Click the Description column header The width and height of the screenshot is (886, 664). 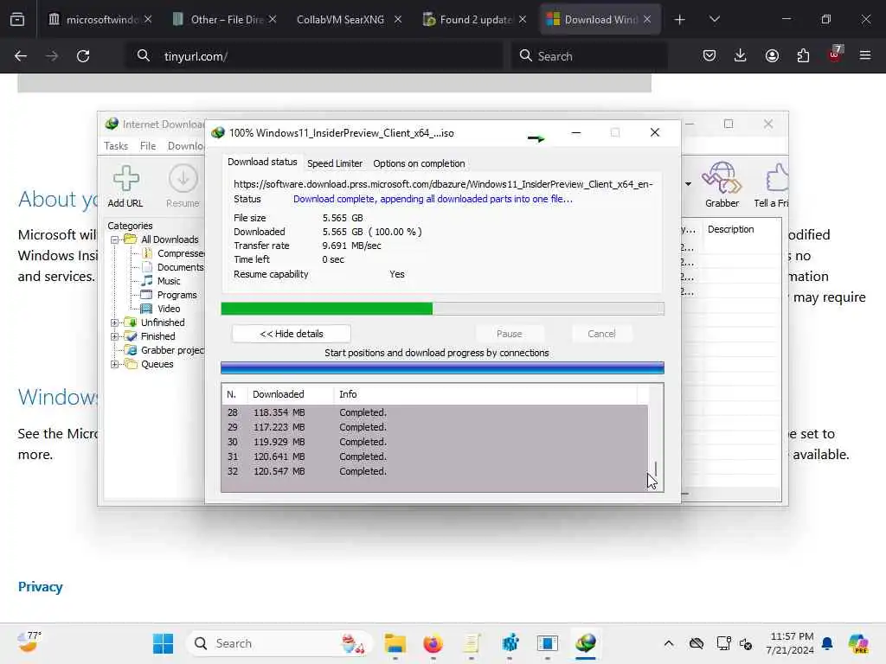tap(740, 229)
